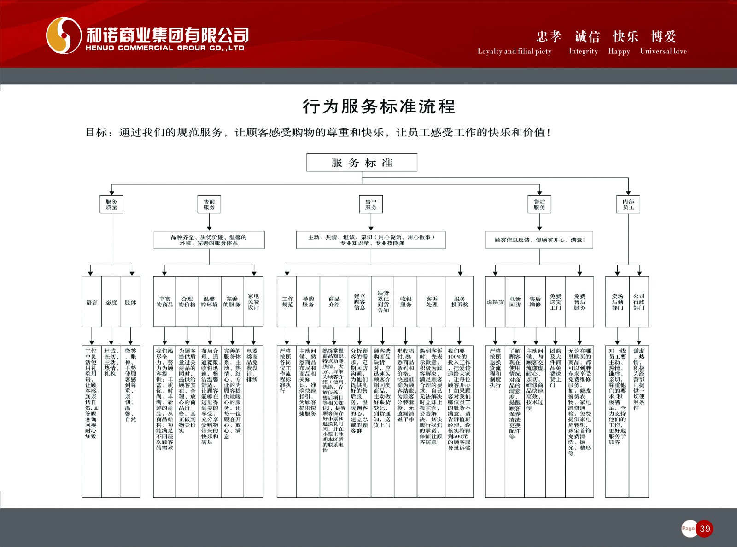Screen dimensions: 737x547
Task: Click the 和诺商业集团有限公司 company name
Action: tap(168, 35)
